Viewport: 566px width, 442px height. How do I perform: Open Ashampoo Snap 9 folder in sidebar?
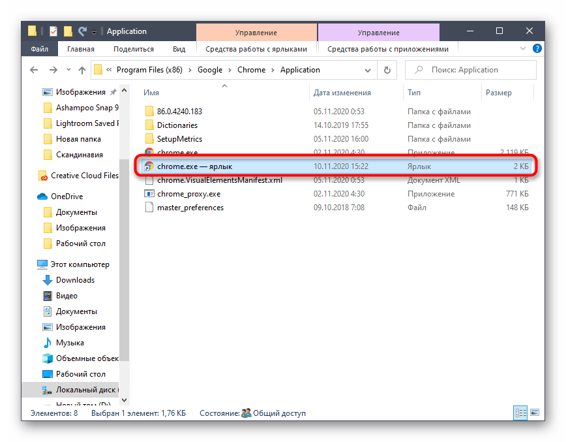[87, 108]
